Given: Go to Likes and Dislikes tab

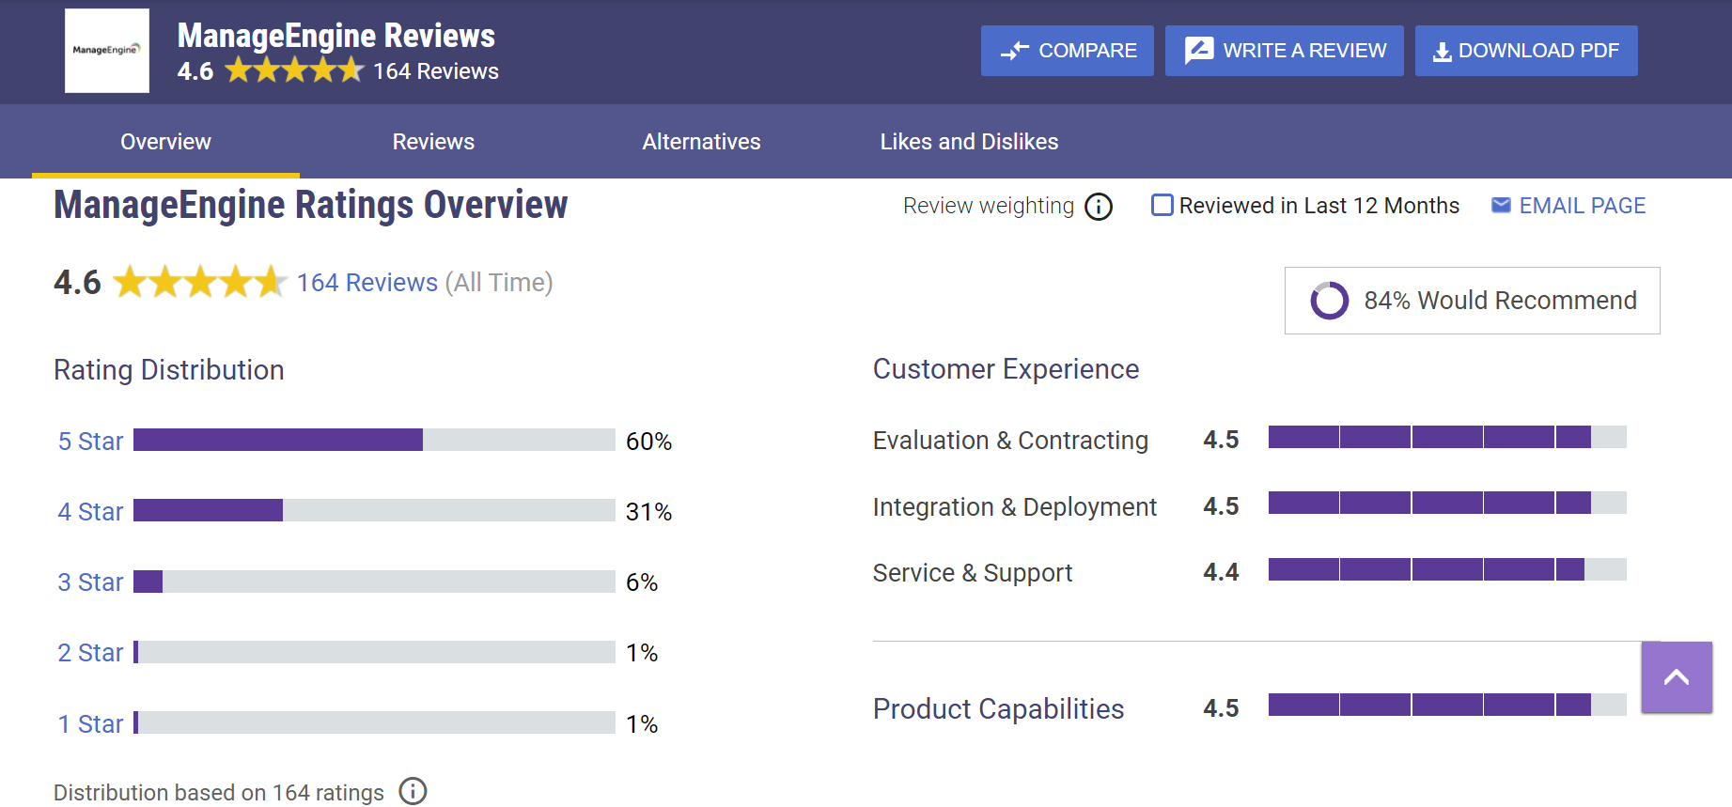Looking at the screenshot, I should (969, 142).
